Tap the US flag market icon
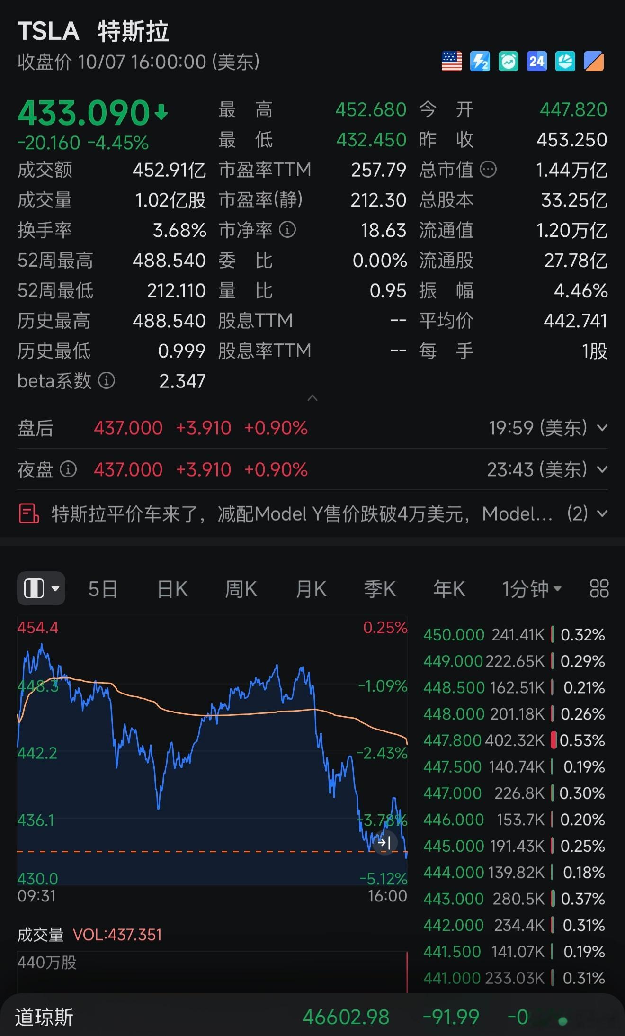The height and width of the screenshot is (1036, 625). click(x=451, y=62)
